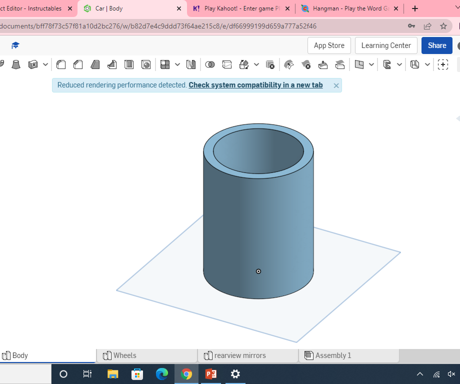Expand the Plane tool dropdown arrow

(x=371, y=64)
